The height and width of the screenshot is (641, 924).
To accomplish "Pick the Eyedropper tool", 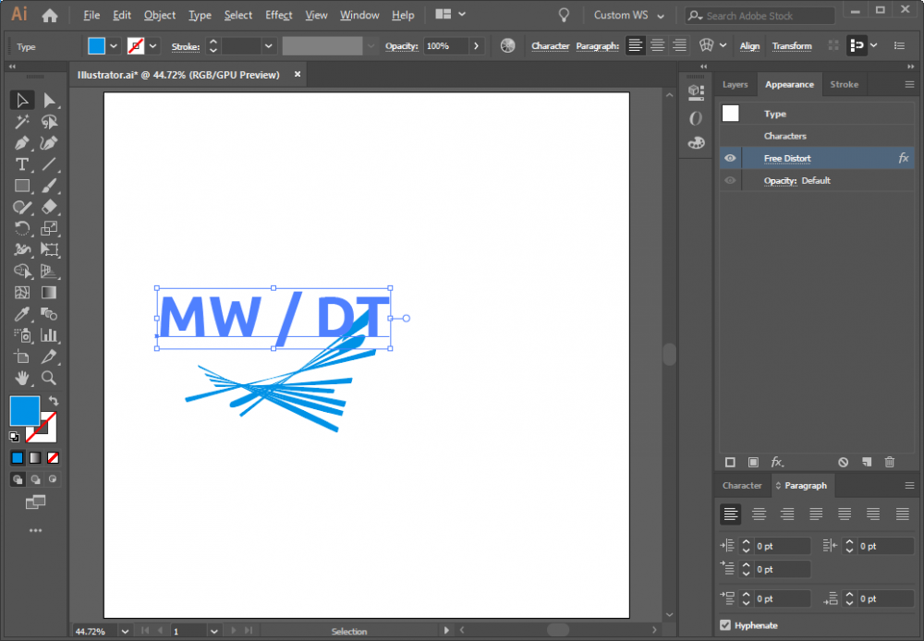I will coord(22,314).
